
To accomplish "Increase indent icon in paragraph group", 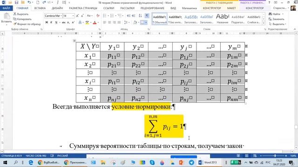I will pyautogui.click(x=134, y=16).
